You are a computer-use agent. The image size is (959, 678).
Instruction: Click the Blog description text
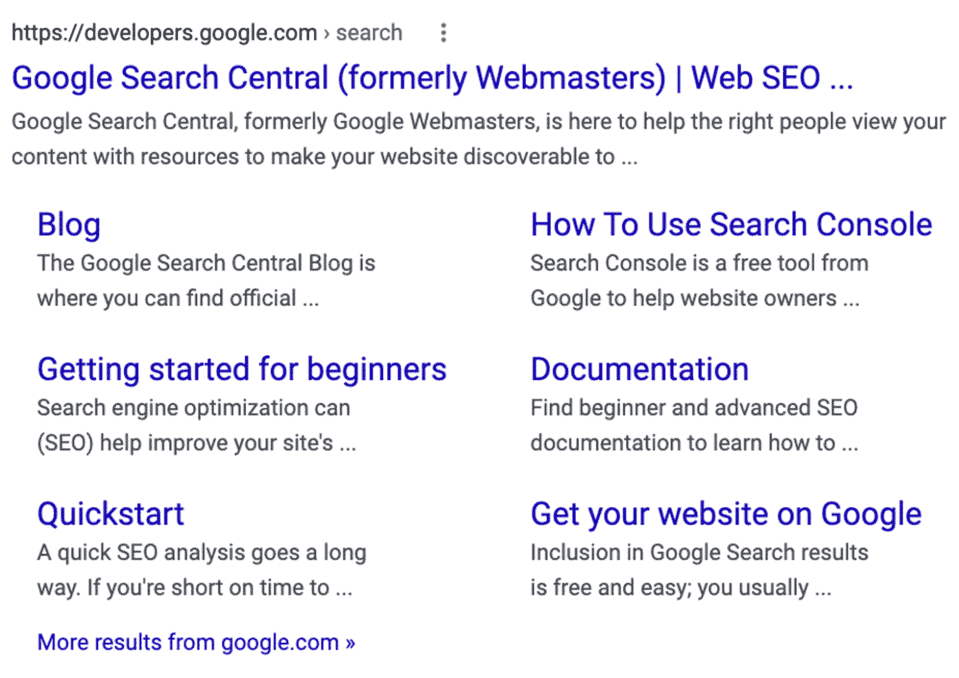click(x=206, y=280)
